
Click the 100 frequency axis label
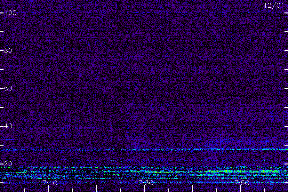(11, 13)
